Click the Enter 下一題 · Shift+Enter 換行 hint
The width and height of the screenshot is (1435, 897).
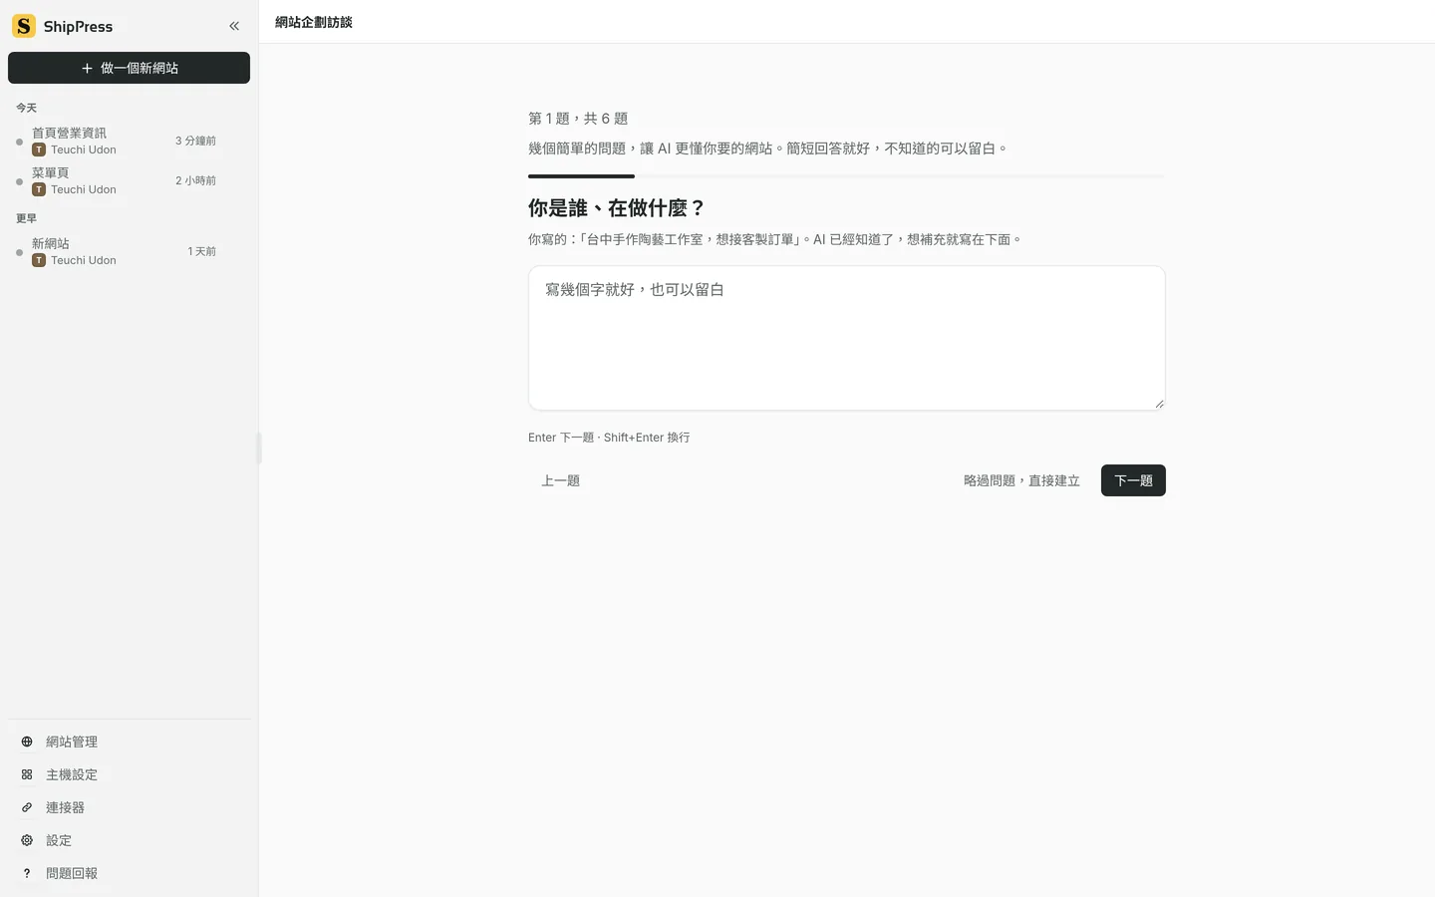(x=609, y=438)
